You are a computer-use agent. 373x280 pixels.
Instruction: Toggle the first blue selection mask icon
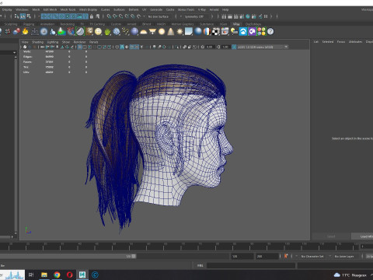[x=44, y=16]
